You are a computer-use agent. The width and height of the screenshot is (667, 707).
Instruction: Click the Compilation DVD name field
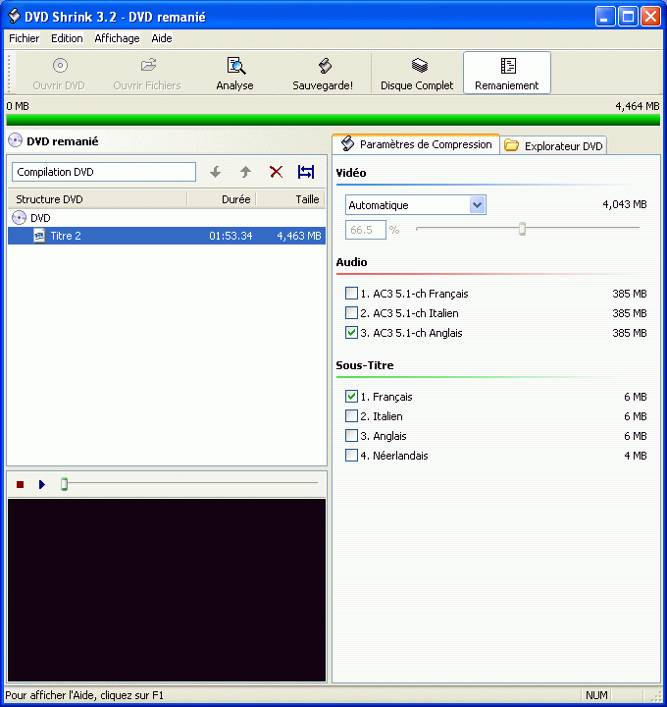click(x=104, y=172)
